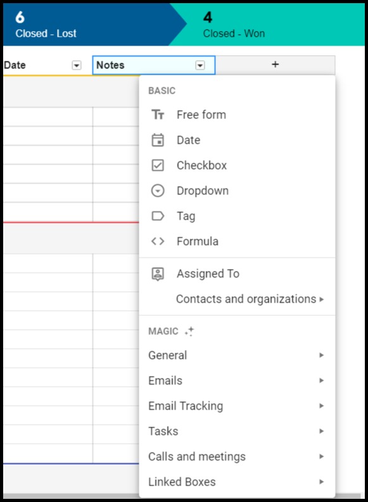368x502 pixels.
Task: Open Calls and meetings menu entry
Action: 238,456
